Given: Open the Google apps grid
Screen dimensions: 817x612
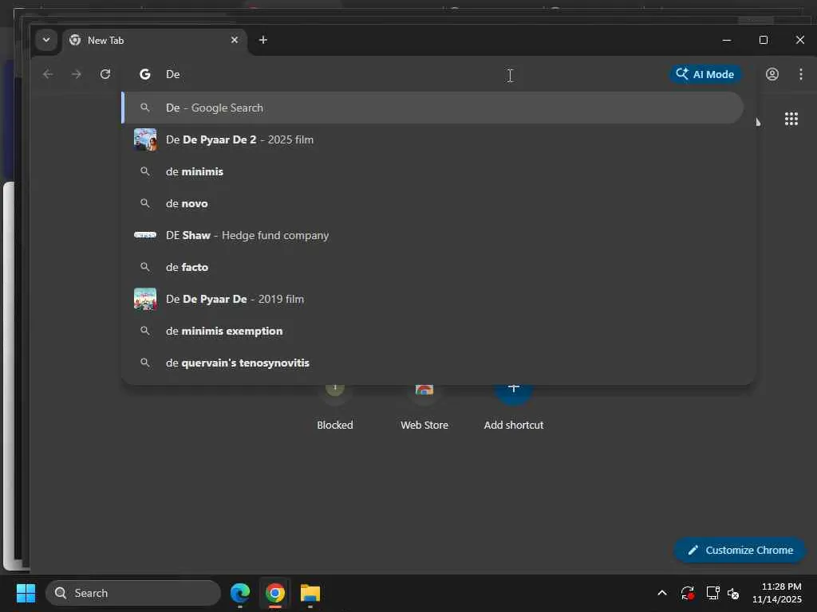Looking at the screenshot, I should pos(791,120).
